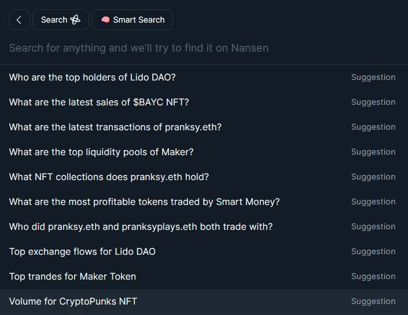Switch to the Search tab
Screen dimensions: 408x315
(x=60, y=20)
